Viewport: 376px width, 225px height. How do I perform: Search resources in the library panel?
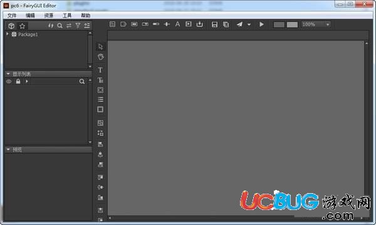click(60, 26)
